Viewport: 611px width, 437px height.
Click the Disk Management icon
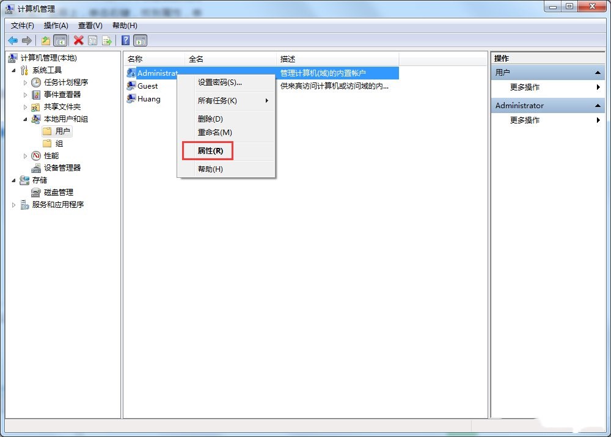pyautogui.click(x=36, y=192)
